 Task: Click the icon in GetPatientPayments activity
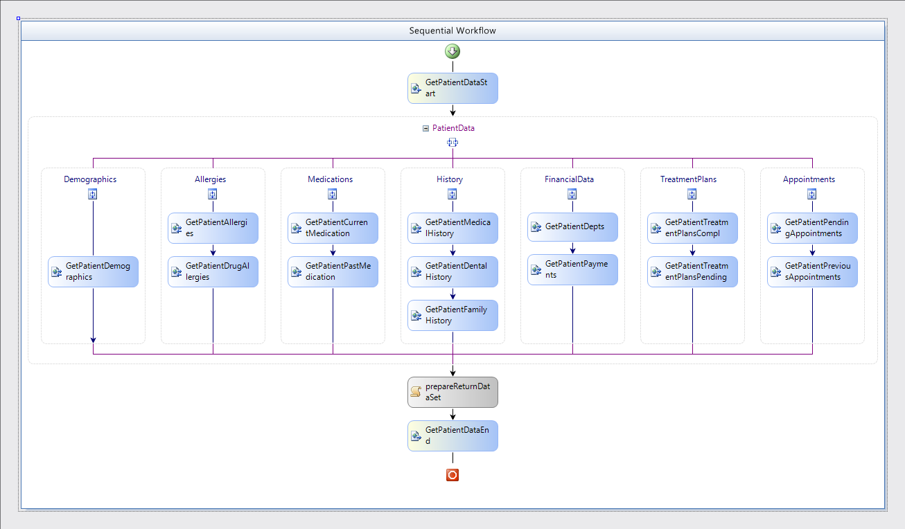coord(536,270)
